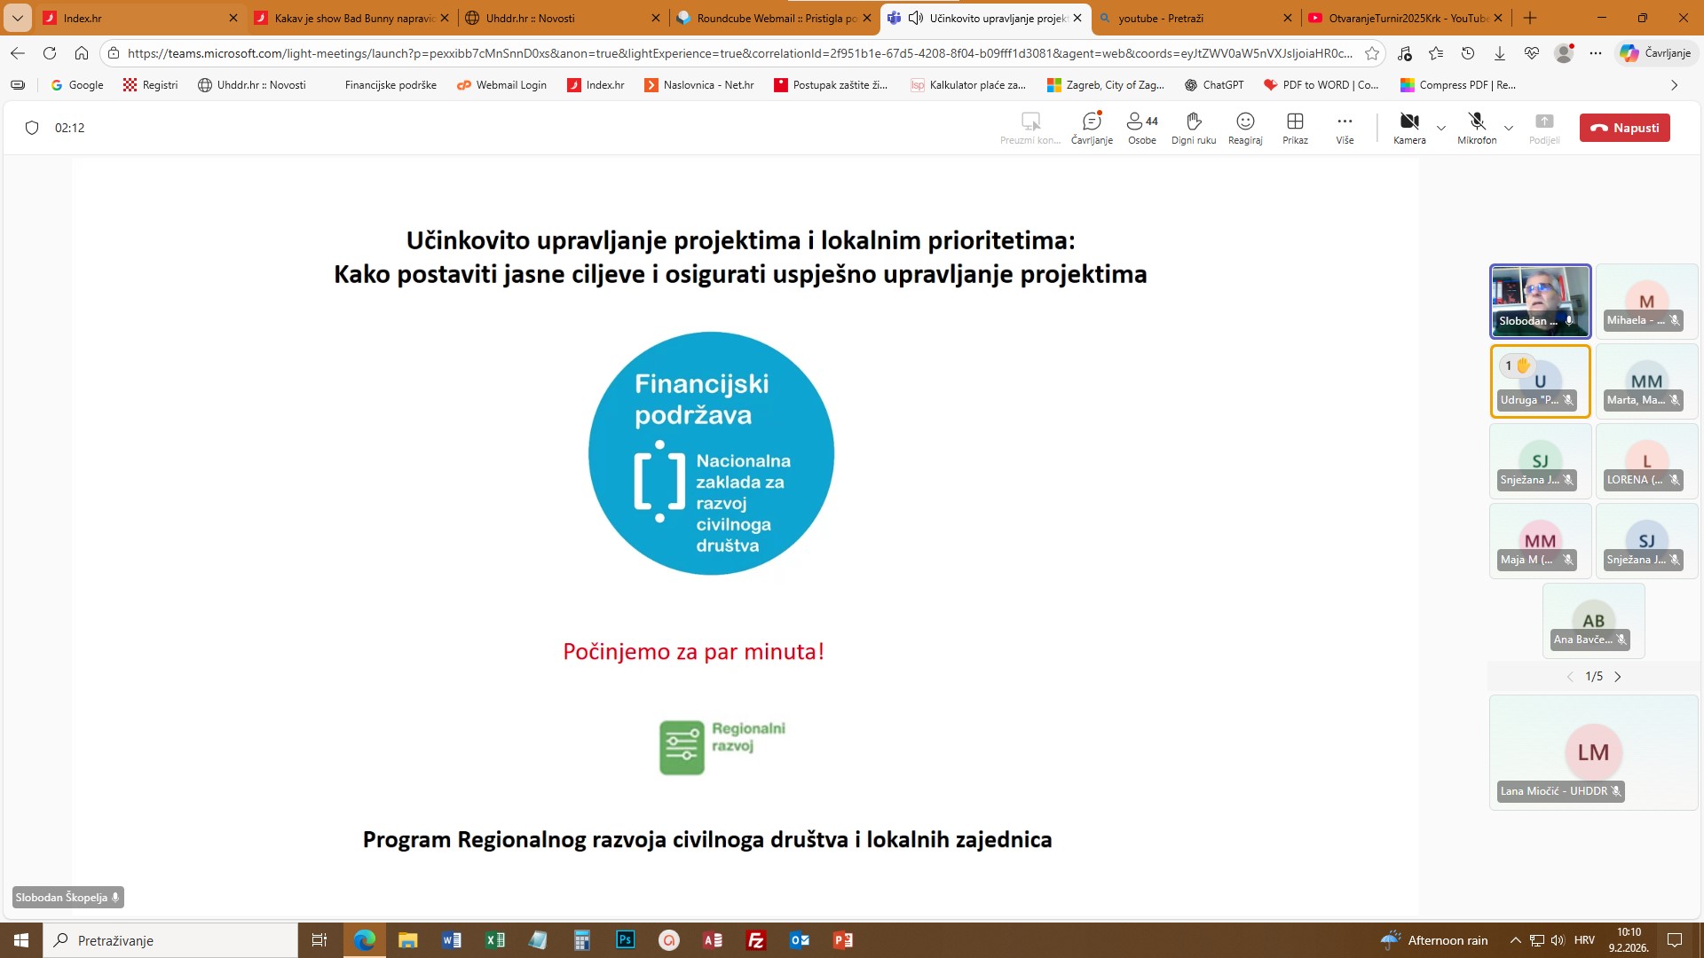Open the Čavrljanje chat panel in Teams
1704x958 pixels.
click(1092, 127)
